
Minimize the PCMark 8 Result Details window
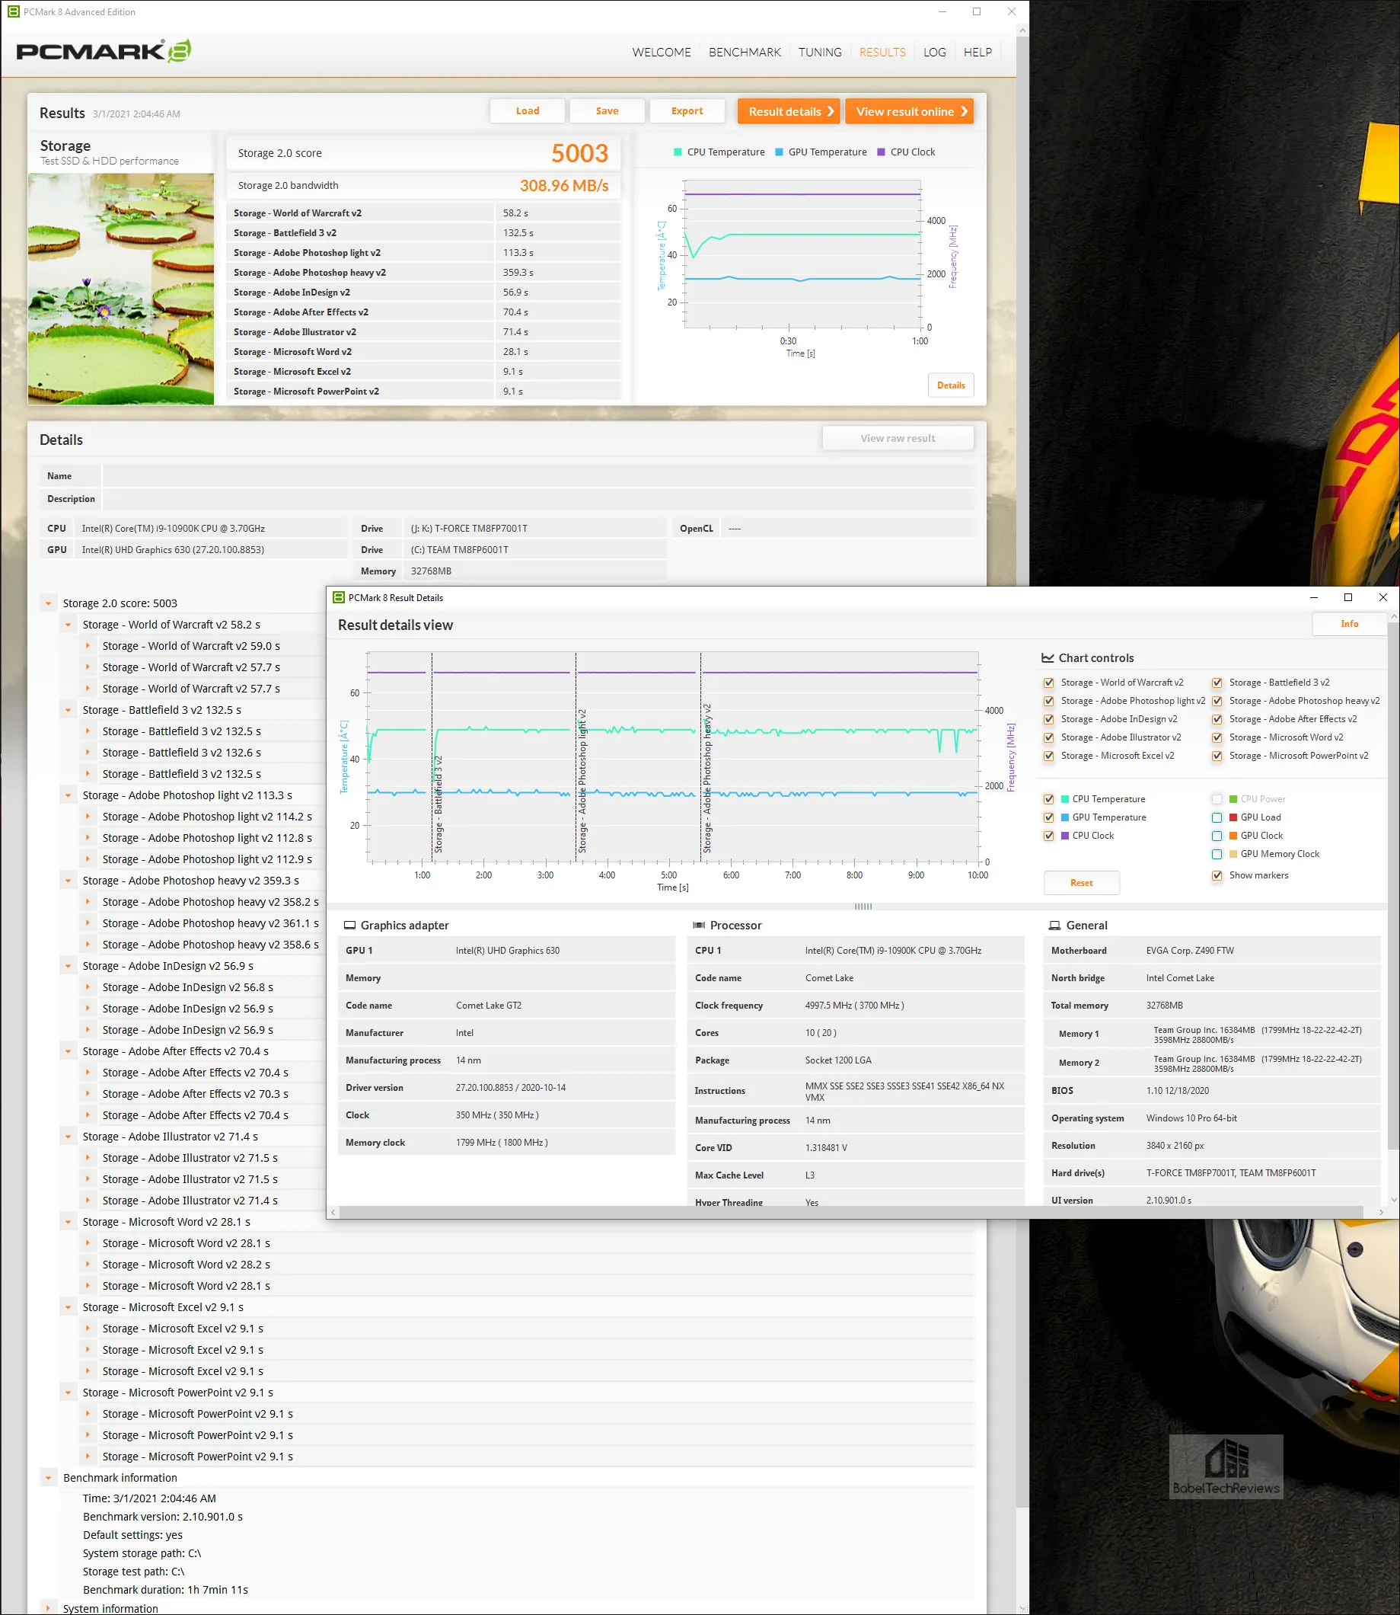click(1314, 597)
